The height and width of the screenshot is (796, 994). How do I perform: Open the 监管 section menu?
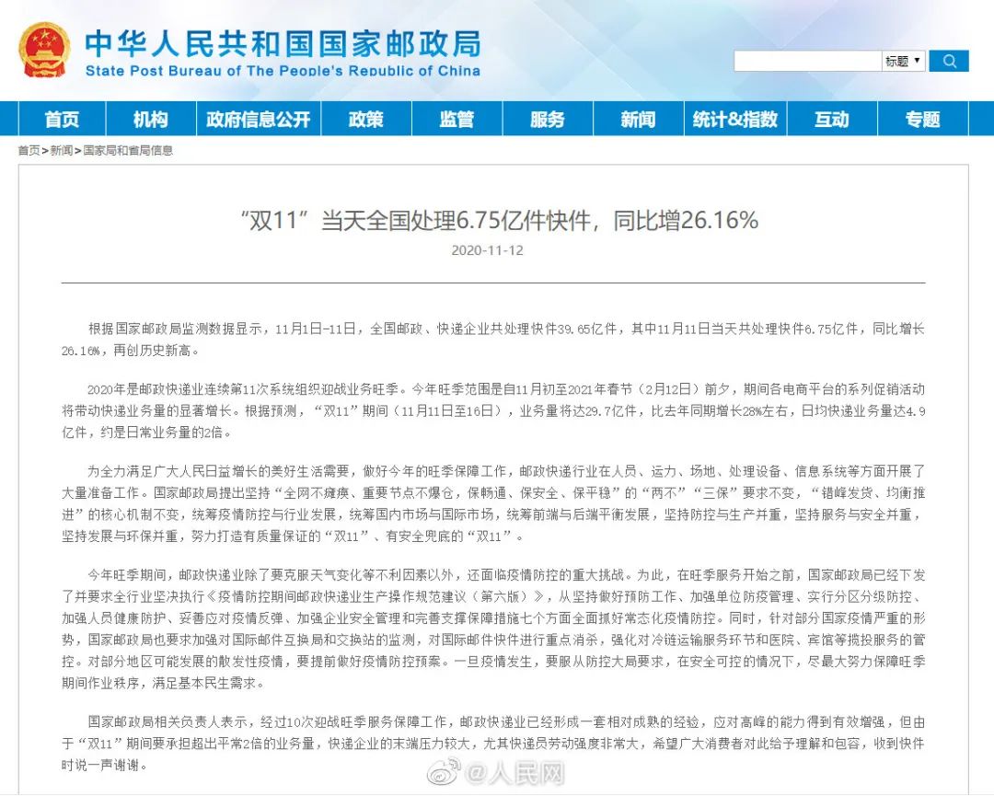tap(457, 119)
